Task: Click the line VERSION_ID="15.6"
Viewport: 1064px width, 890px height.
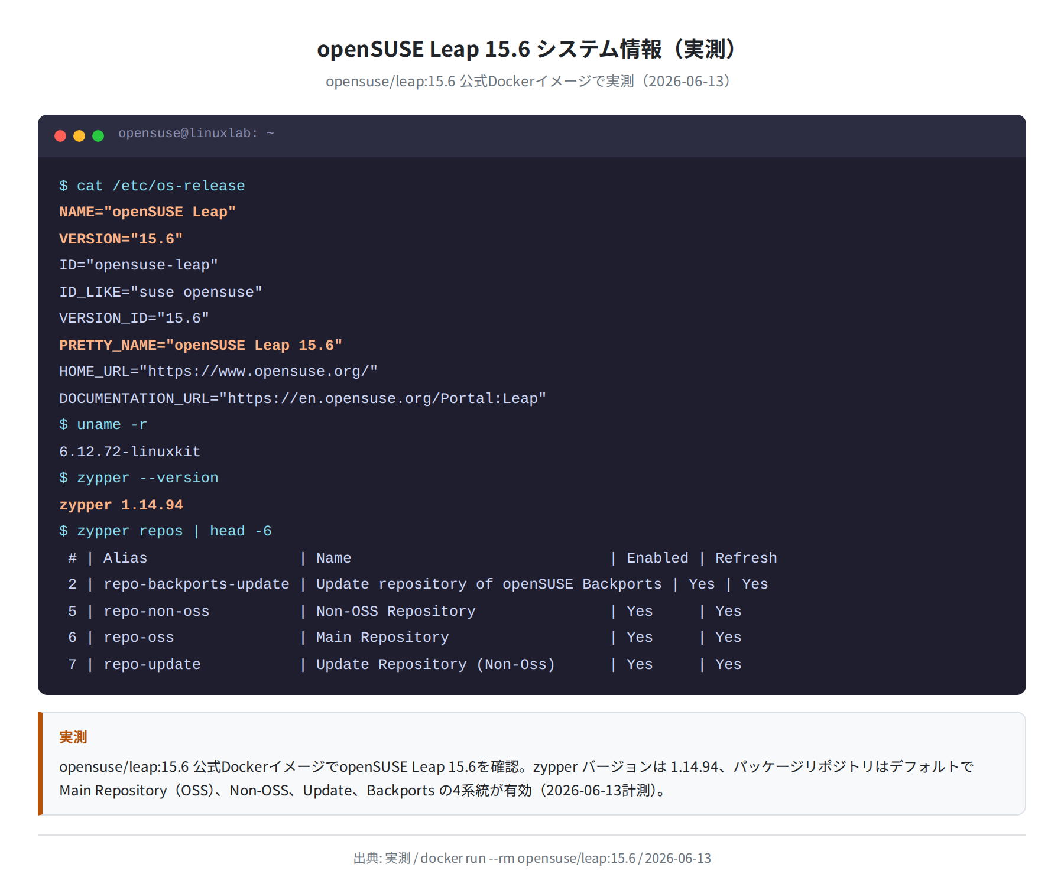Action: coord(134,318)
